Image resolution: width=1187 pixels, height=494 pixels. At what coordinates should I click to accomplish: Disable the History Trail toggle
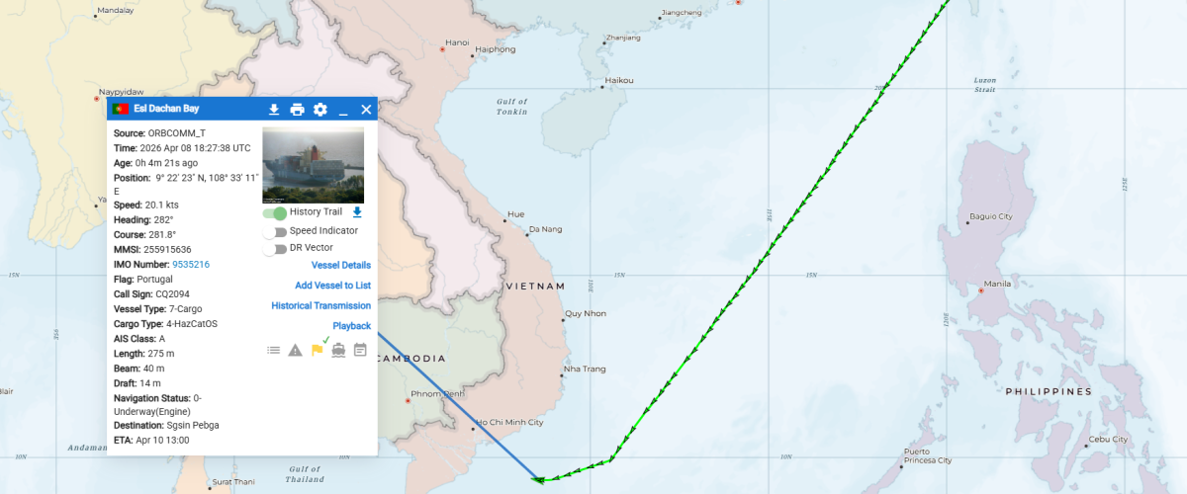(274, 212)
